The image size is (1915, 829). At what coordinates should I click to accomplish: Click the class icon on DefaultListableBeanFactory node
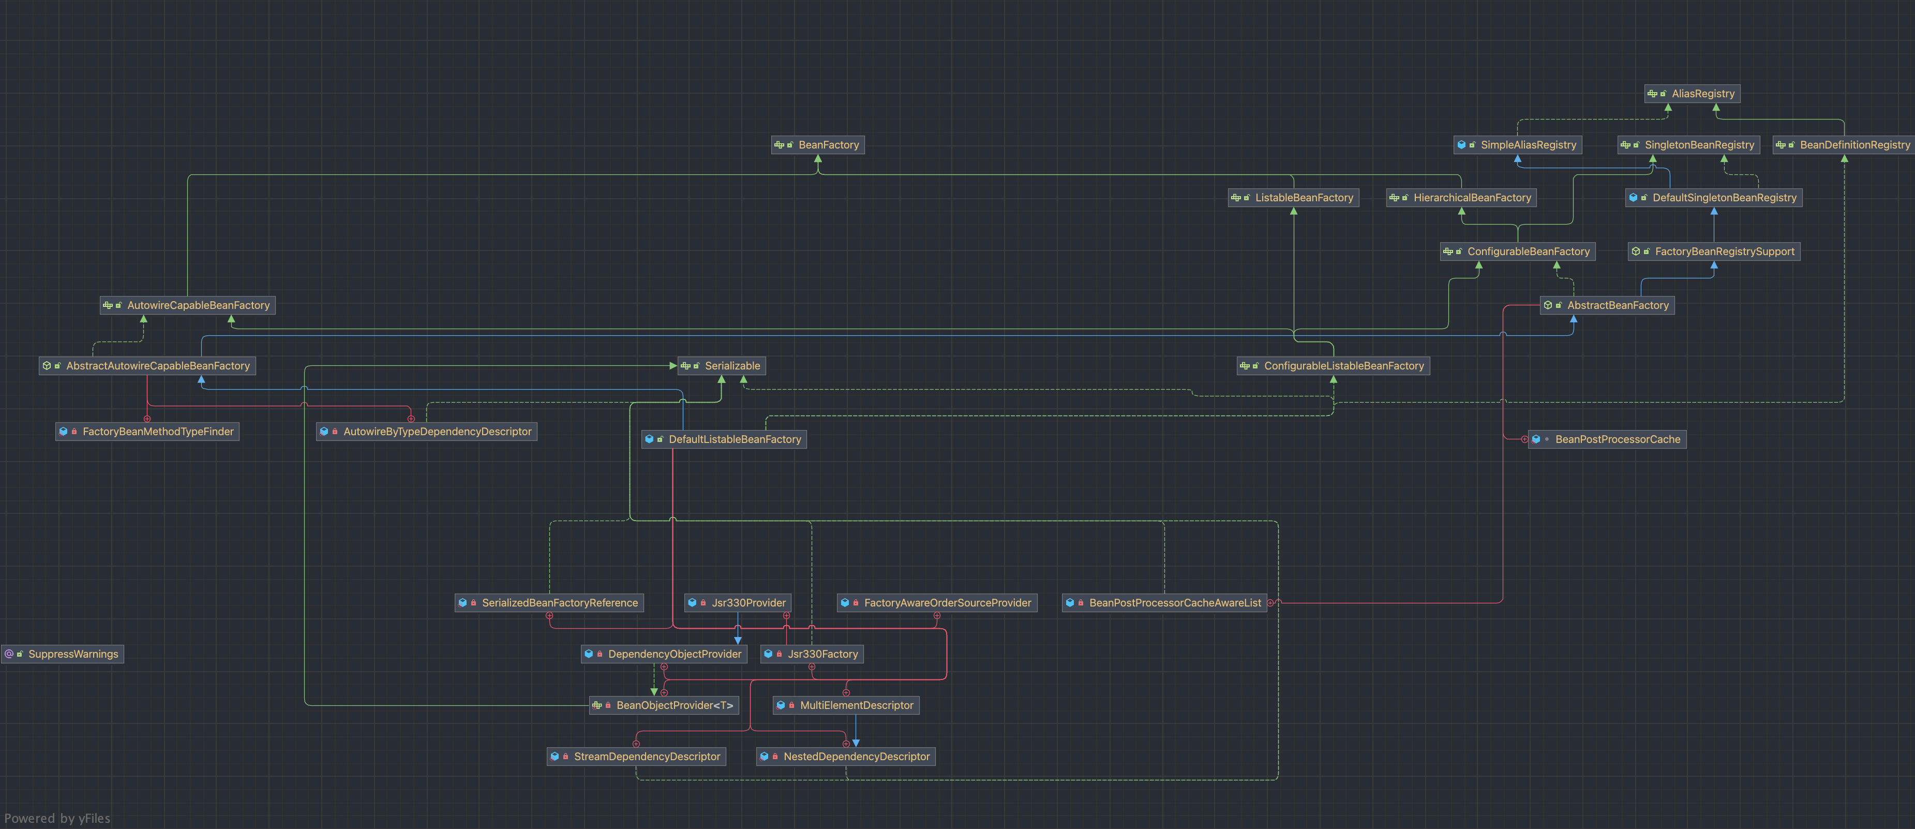(649, 439)
